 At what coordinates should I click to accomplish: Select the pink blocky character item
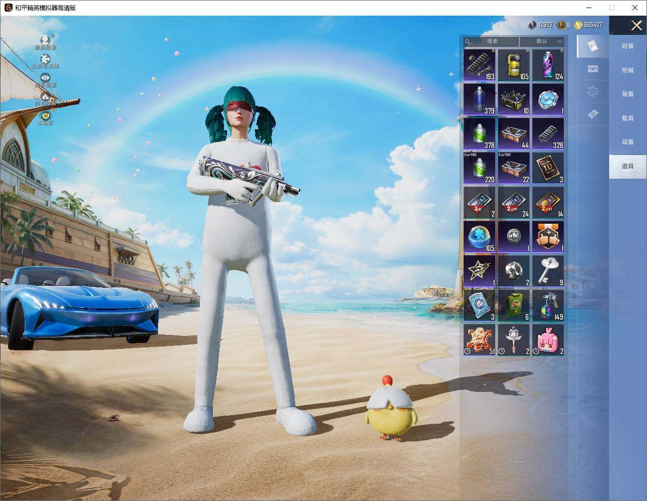548,339
